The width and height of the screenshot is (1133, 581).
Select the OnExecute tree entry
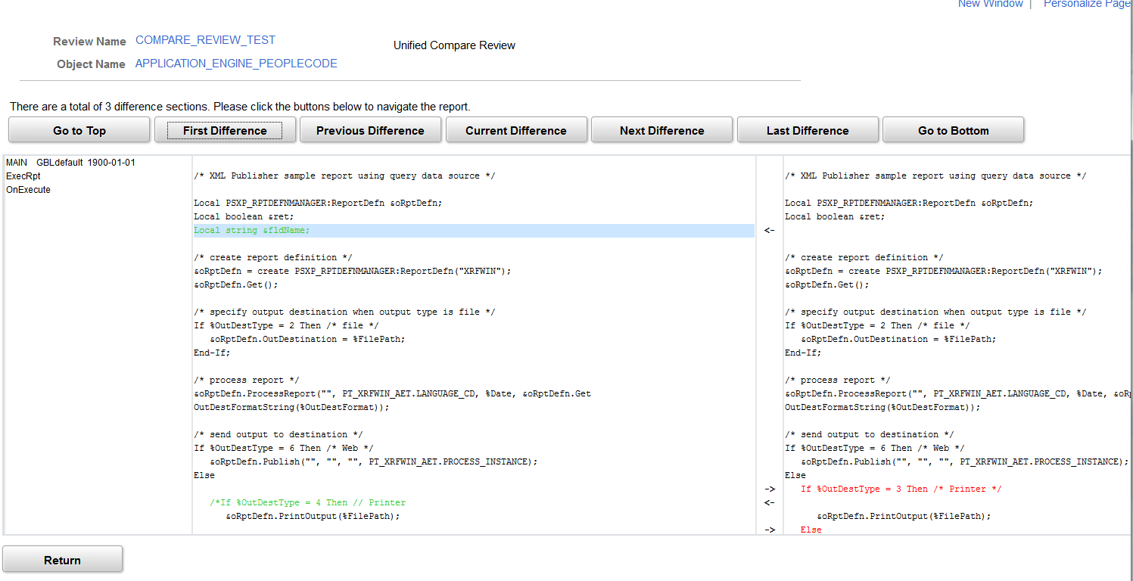point(27,189)
